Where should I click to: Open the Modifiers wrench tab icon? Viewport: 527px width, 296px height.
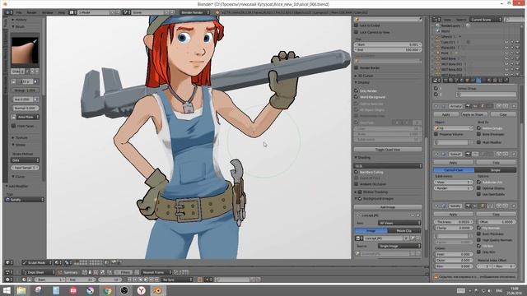(478, 81)
